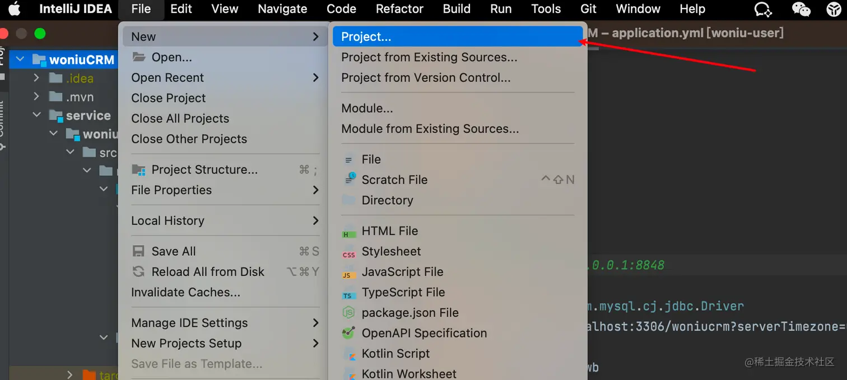Choose Project from Version Control...
The height and width of the screenshot is (380, 847).
coord(426,78)
